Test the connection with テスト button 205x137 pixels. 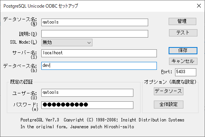(183, 33)
